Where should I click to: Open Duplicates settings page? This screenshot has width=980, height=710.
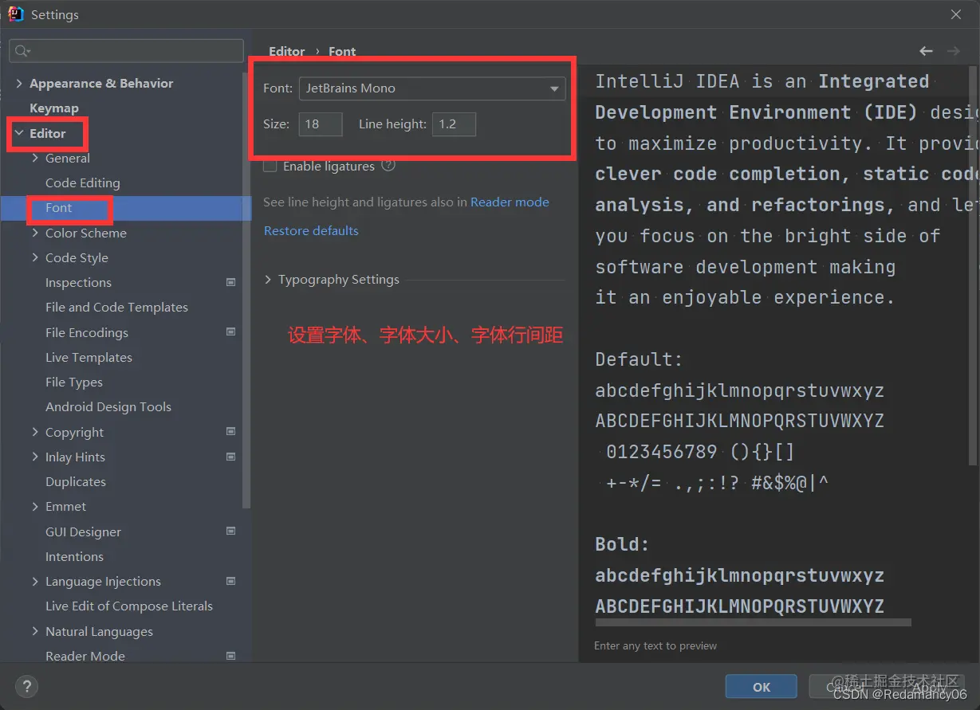[x=76, y=481]
